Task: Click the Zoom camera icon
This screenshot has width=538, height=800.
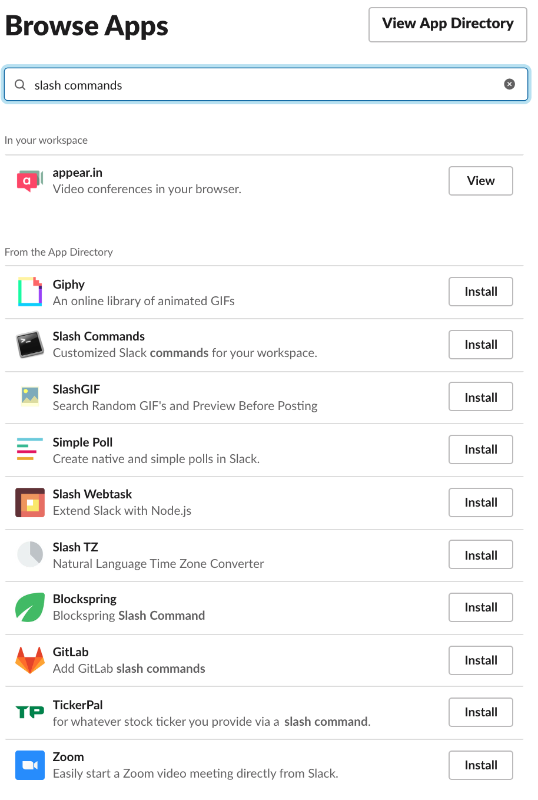Action: (29, 765)
